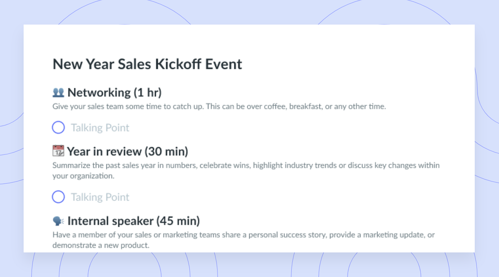This screenshot has height=277, width=499.
Task: Click the '(45 min)' duration in Internal speaker
Action: 178,221
